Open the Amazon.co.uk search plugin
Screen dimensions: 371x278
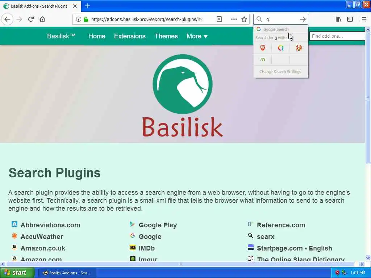43,248
